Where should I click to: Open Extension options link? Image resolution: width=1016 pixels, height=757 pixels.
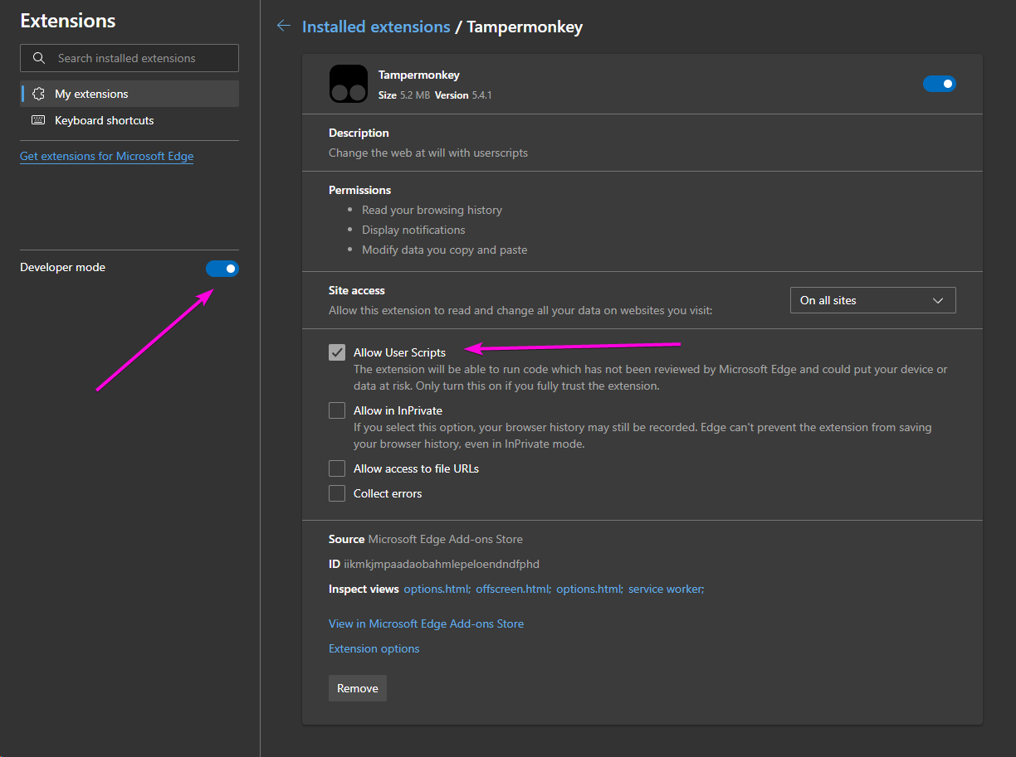coord(374,648)
